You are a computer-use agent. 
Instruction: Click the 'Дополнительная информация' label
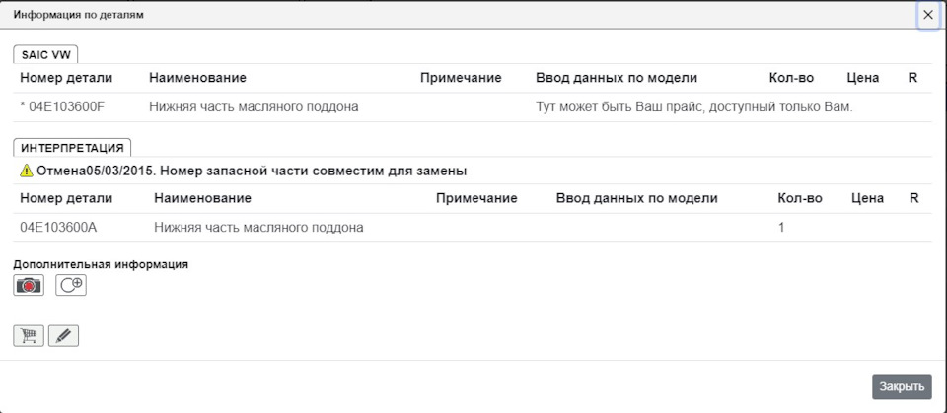coord(101,264)
